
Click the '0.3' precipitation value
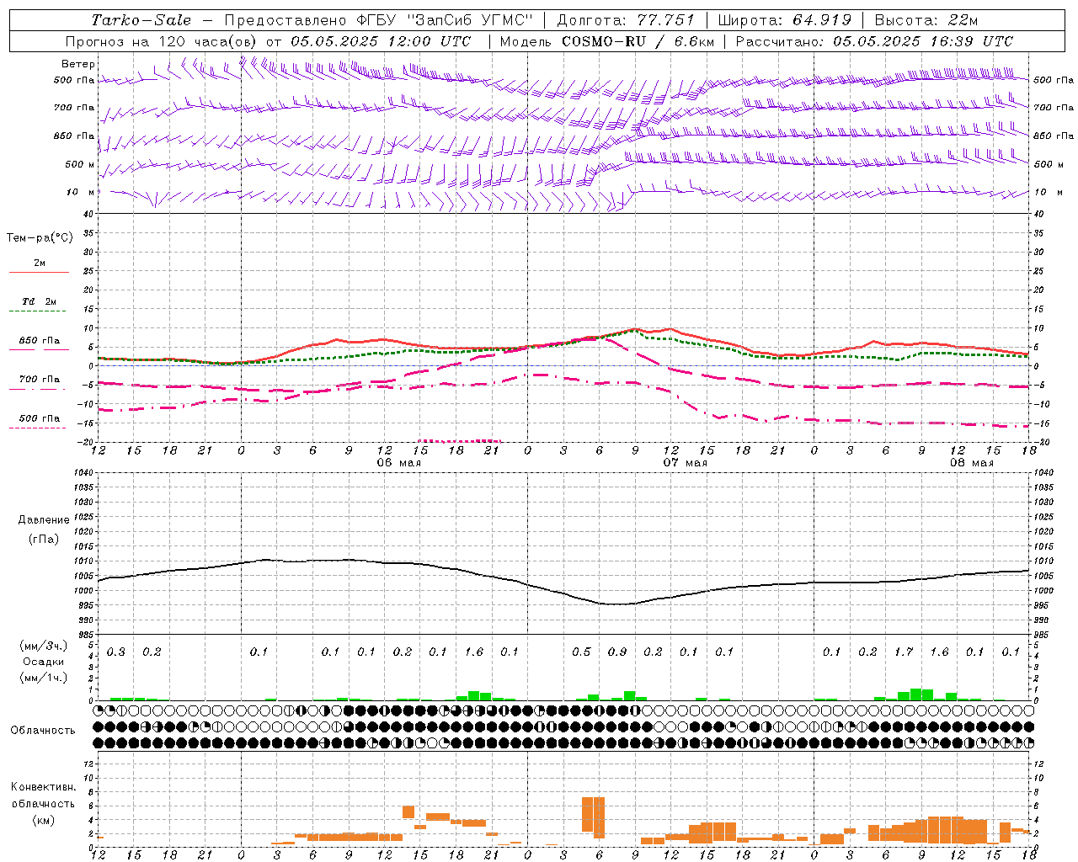[116, 652]
